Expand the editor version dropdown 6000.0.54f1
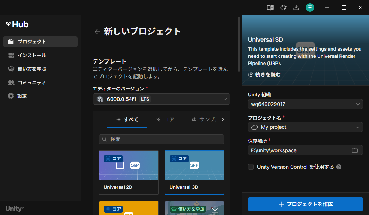The image size is (369, 215). (x=161, y=99)
